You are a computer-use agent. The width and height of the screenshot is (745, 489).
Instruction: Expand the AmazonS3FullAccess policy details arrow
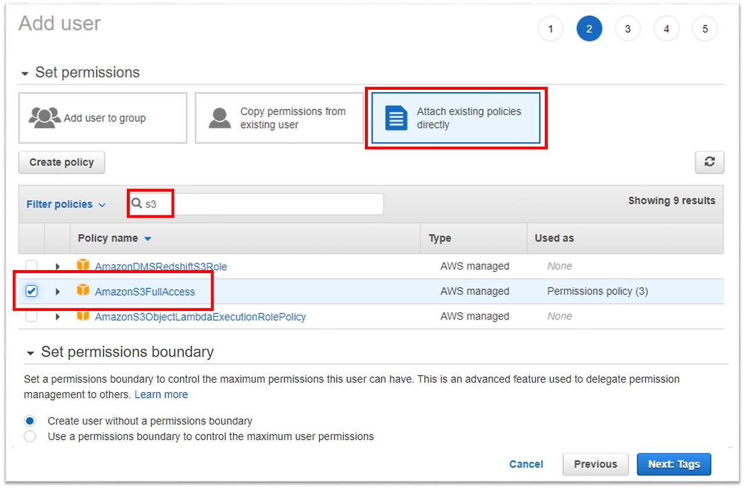coord(57,291)
